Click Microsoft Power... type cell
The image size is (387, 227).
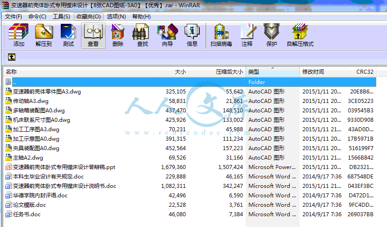pyautogui.click(x=272, y=167)
